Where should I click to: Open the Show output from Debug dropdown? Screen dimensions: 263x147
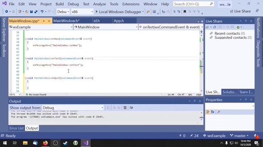point(73,108)
